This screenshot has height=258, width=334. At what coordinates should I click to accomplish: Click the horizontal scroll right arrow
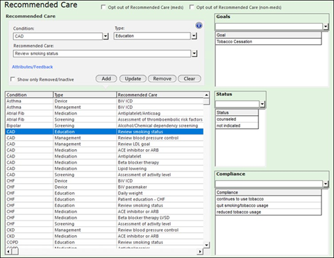point(200,251)
